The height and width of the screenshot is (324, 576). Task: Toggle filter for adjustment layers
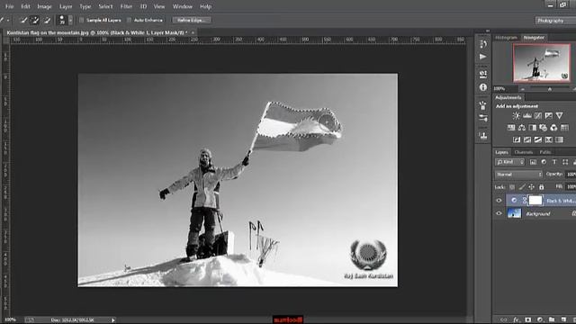[x=544, y=162]
